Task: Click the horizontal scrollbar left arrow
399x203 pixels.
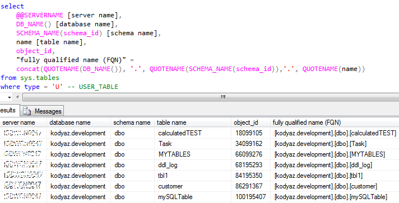Action: coord(17,97)
